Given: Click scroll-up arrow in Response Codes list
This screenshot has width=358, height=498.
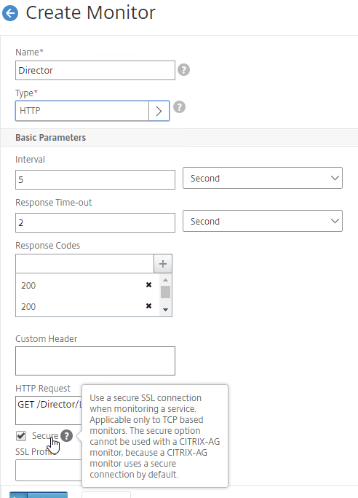Looking at the screenshot, I should pos(165,280).
